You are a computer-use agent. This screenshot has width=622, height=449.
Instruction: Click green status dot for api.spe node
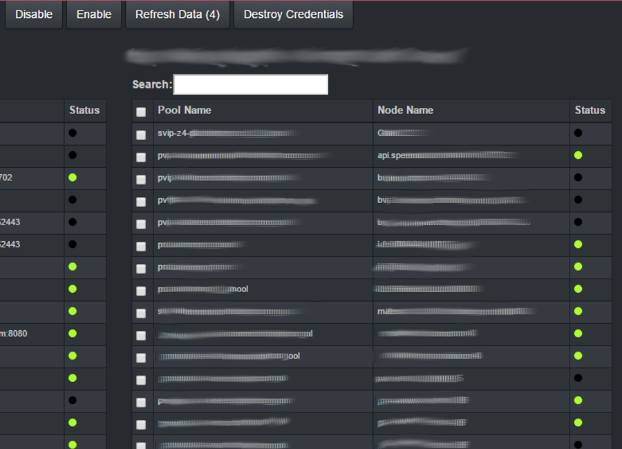click(578, 155)
